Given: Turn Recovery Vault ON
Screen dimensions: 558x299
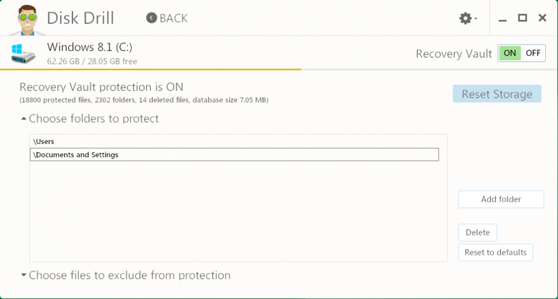Looking at the screenshot, I should coord(509,54).
